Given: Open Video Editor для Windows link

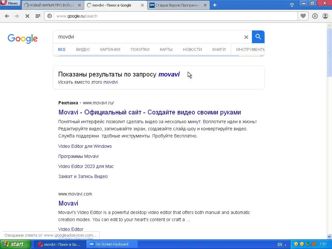Looking at the screenshot, I should [x=85, y=146].
